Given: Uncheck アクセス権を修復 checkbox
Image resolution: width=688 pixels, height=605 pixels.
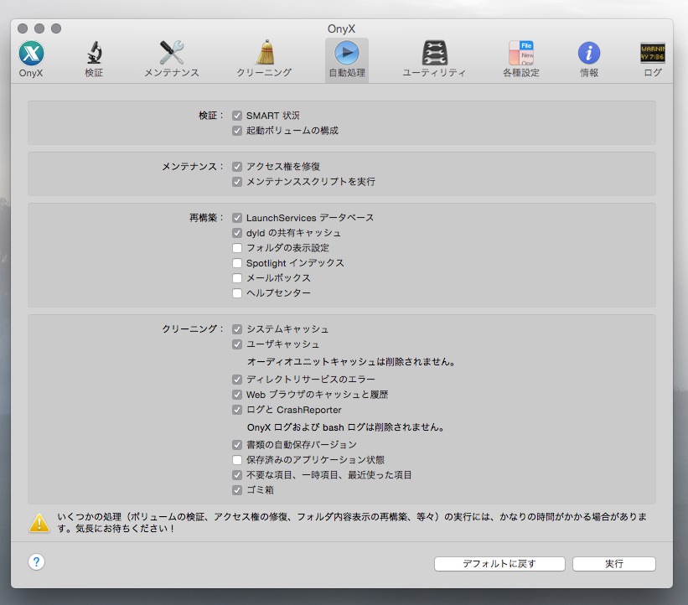Looking at the screenshot, I should [237, 167].
